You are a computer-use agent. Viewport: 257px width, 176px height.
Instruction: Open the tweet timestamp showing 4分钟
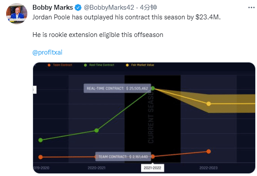(149, 7)
